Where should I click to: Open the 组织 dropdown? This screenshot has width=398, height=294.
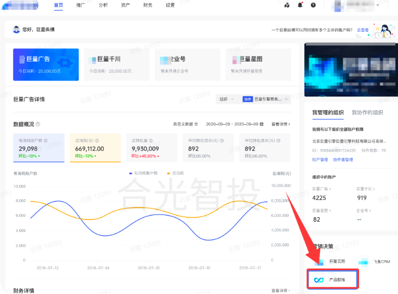227,99
